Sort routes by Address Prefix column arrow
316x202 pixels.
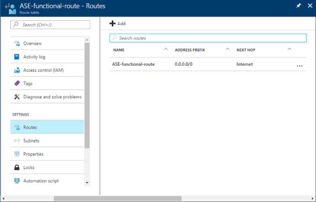227,49
